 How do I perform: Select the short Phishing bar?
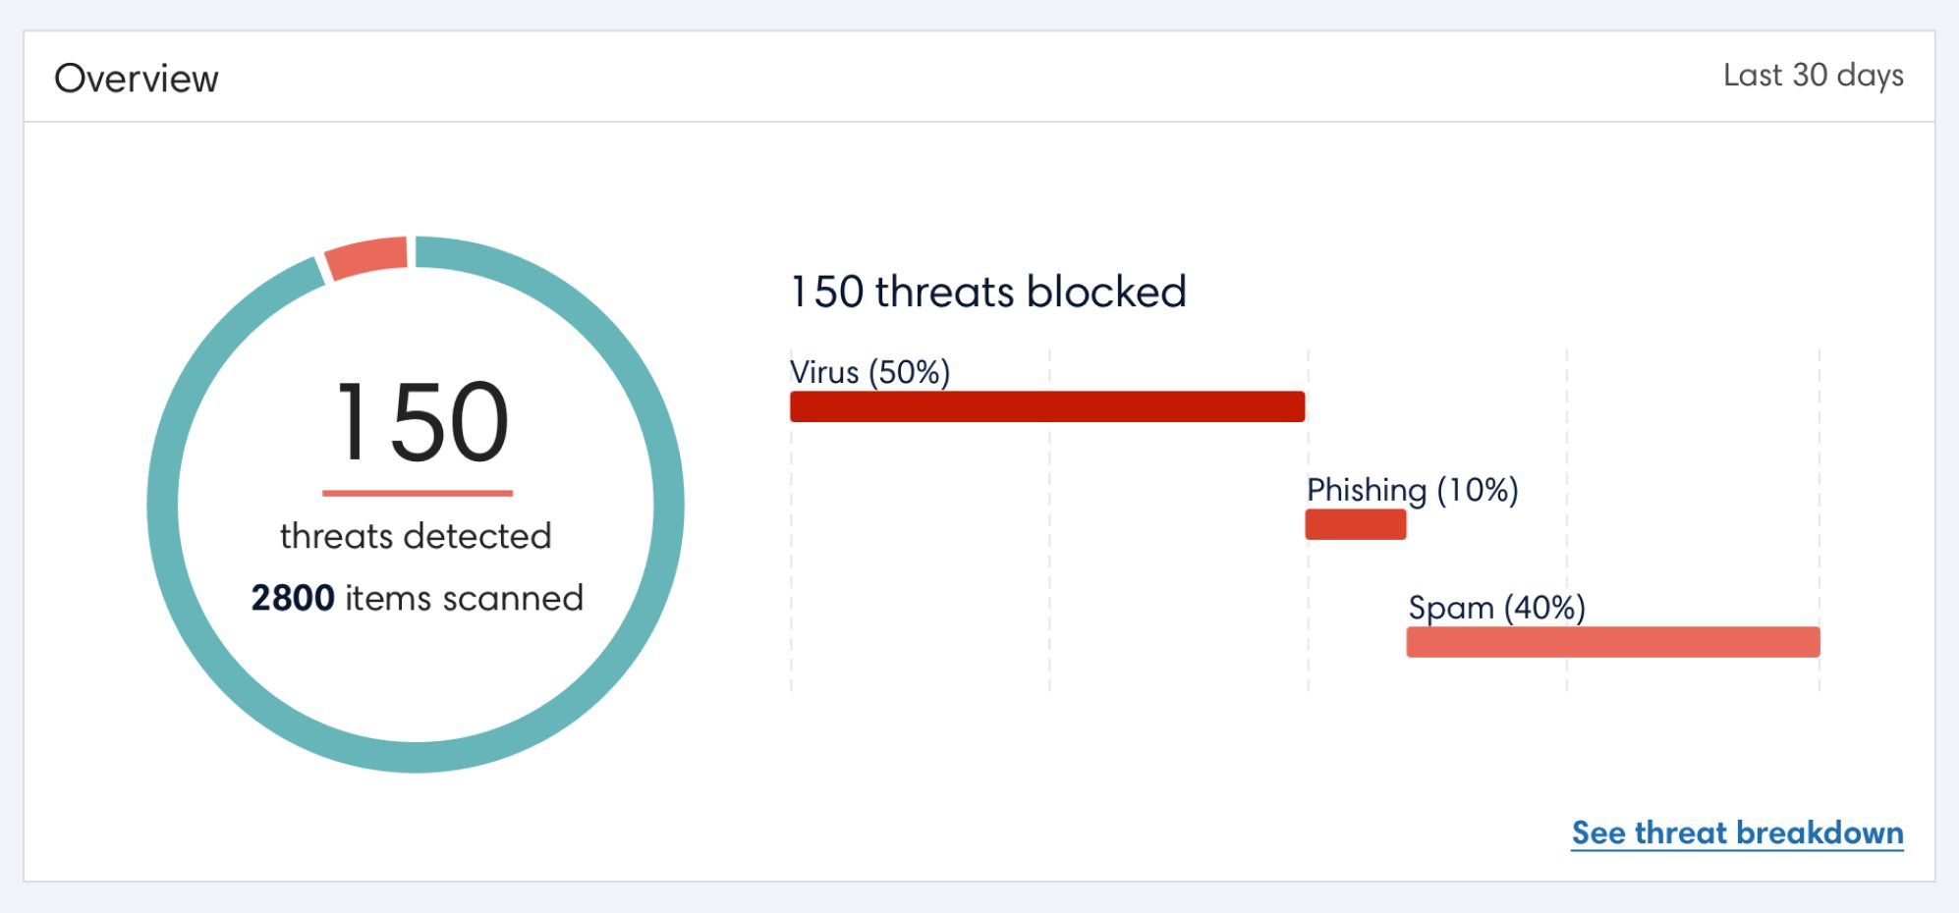tap(1355, 524)
